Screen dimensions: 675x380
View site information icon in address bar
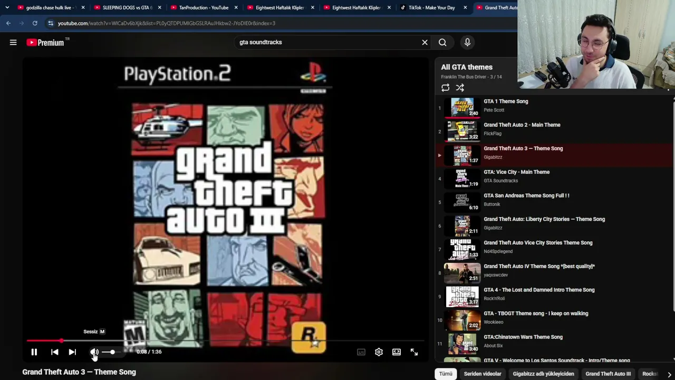click(x=51, y=23)
